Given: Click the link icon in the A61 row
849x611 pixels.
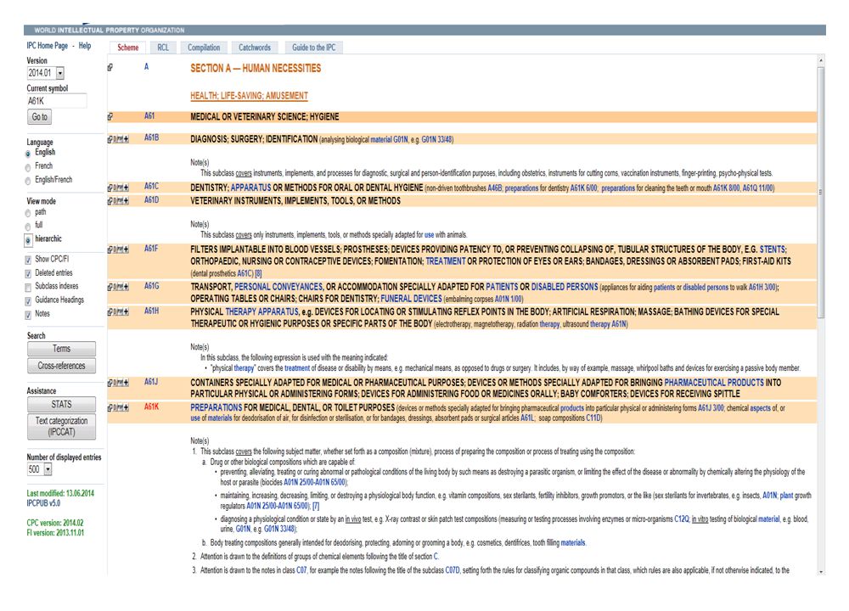Looking at the screenshot, I should click(x=110, y=116).
